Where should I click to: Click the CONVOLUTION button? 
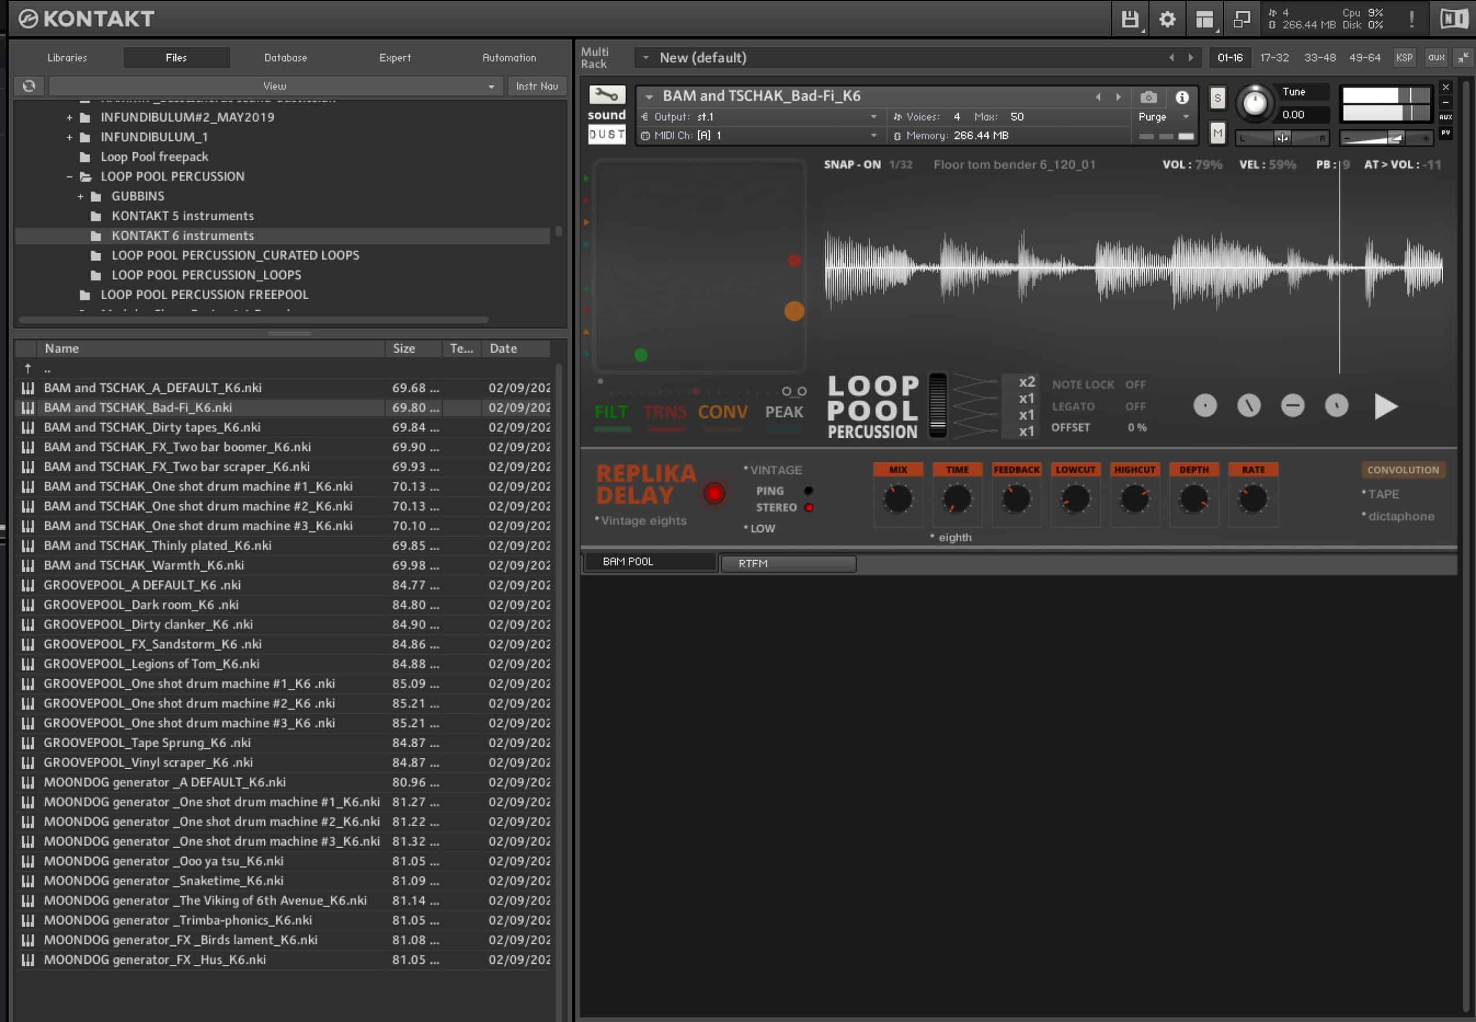pos(1402,470)
